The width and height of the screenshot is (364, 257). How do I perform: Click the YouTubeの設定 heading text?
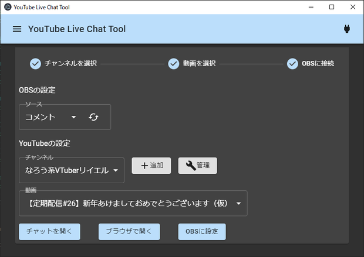click(x=45, y=143)
